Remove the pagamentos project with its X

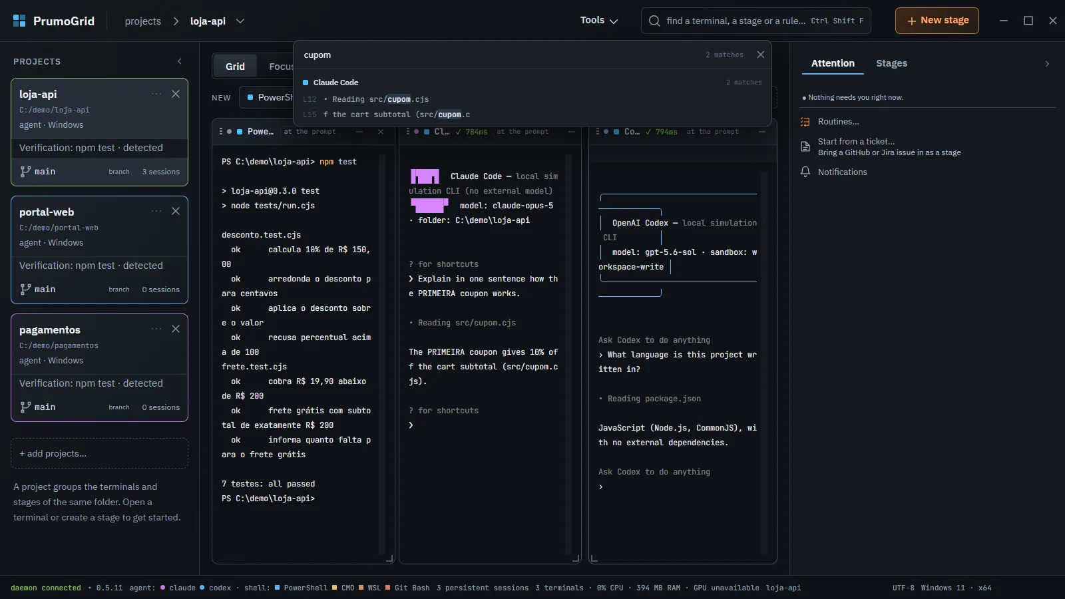[x=176, y=329]
